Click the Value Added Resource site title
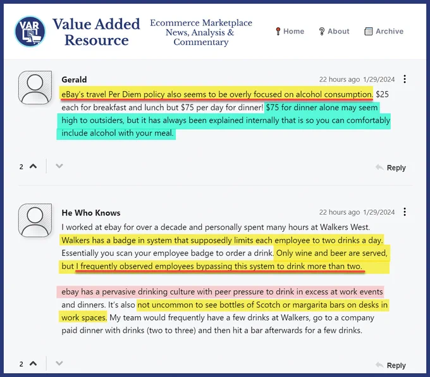 coord(96,32)
